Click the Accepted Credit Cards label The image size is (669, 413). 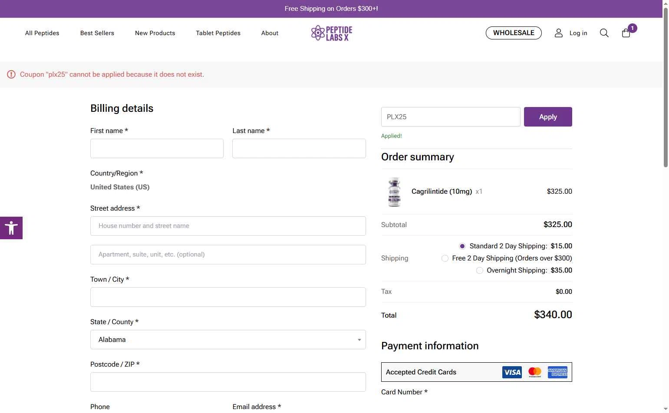pyautogui.click(x=421, y=372)
